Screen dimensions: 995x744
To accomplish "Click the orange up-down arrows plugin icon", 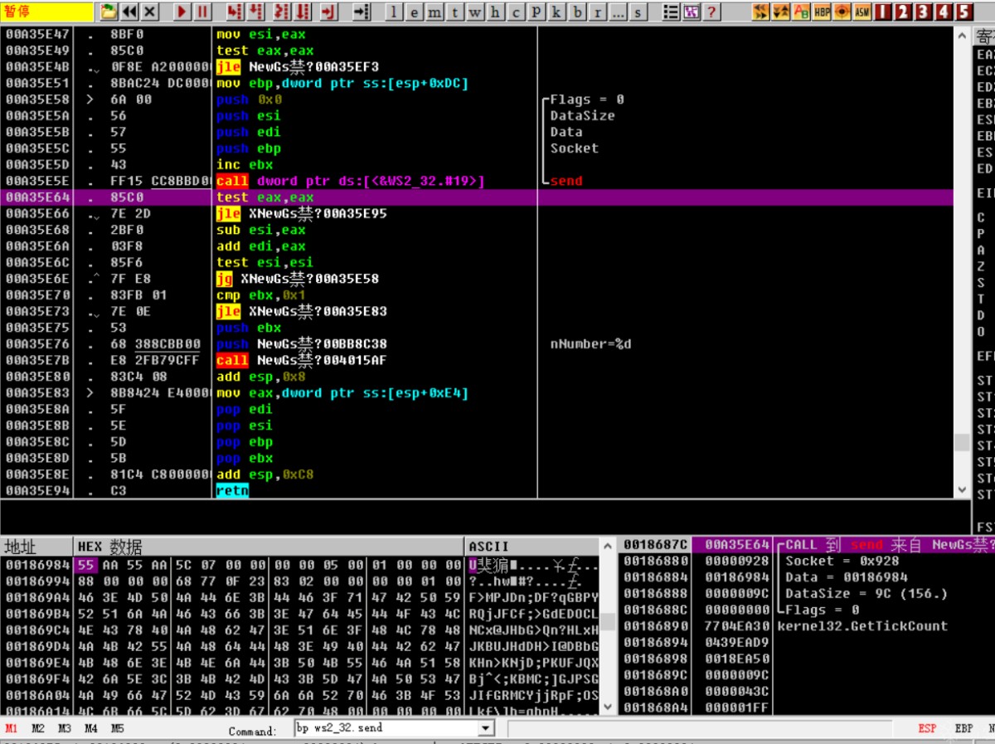I will 780,12.
